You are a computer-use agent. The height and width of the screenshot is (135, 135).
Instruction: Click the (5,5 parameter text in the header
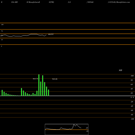tap(69, 2)
